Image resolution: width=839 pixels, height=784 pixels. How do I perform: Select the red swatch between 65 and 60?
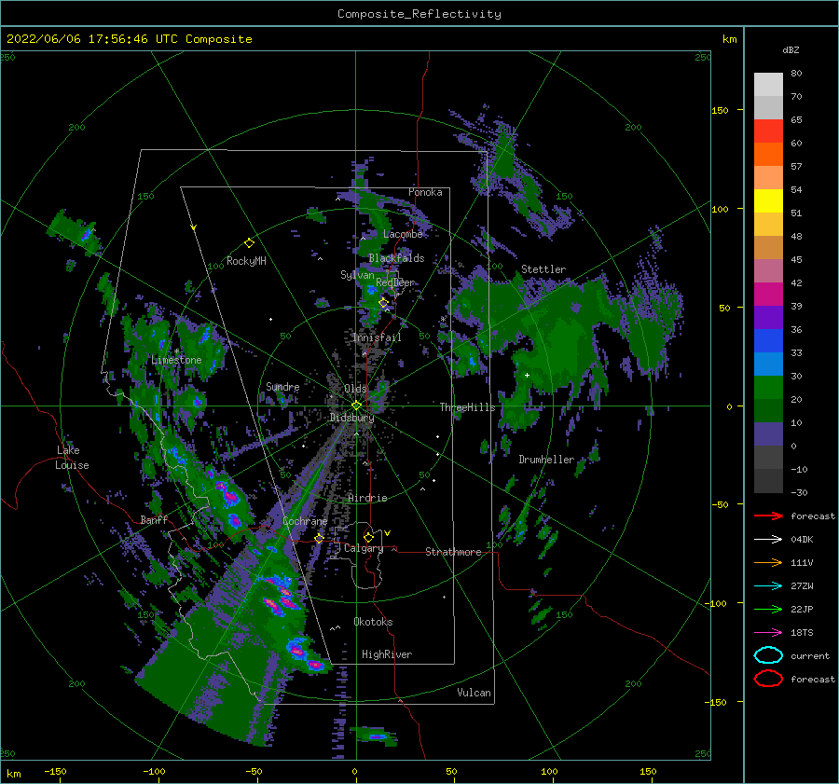pyautogui.click(x=768, y=131)
